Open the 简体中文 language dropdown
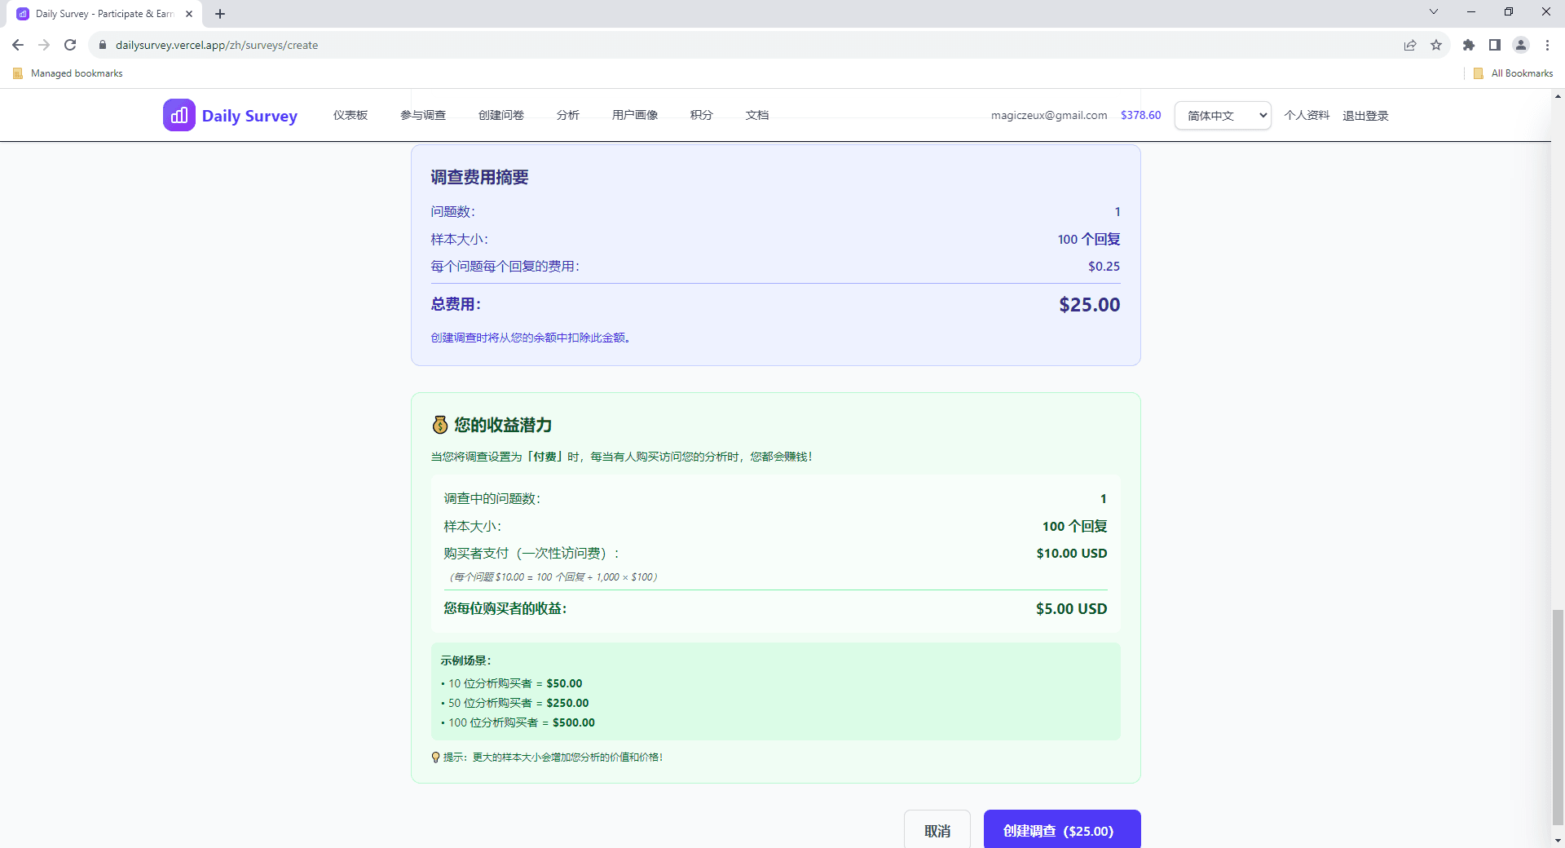Image resolution: width=1565 pixels, height=848 pixels. (x=1222, y=115)
